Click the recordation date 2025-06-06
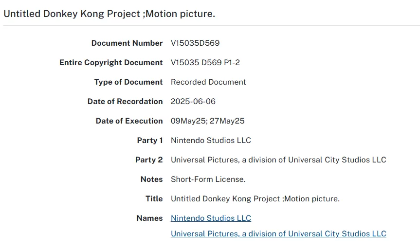Viewport: 420px width, 250px height. [193, 102]
